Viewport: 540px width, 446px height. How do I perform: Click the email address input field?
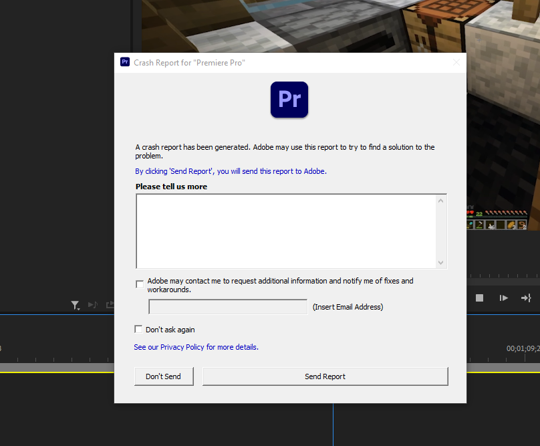point(228,307)
